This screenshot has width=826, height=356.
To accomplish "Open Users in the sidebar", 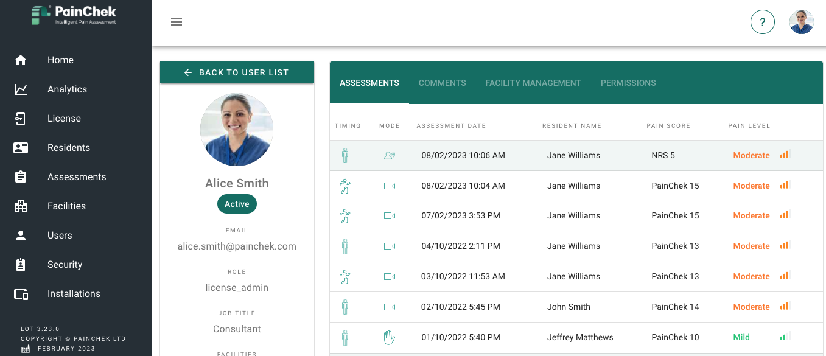I will click(60, 236).
